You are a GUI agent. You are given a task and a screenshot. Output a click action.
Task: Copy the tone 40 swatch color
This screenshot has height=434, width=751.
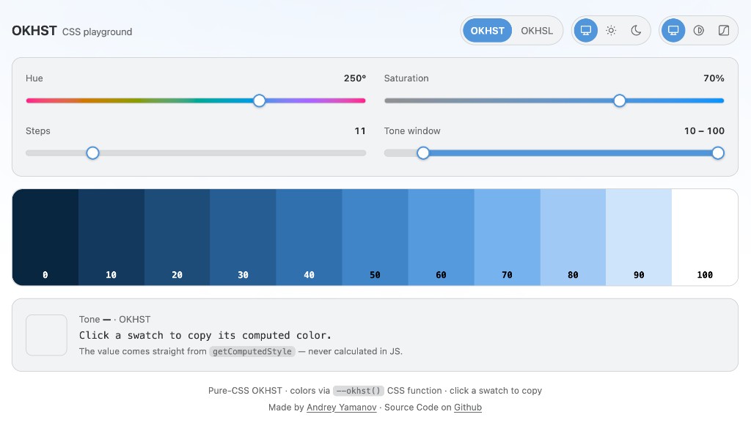pos(309,237)
